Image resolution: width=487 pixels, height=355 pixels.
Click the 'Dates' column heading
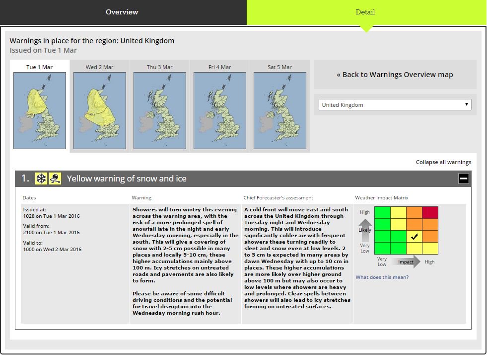click(29, 197)
